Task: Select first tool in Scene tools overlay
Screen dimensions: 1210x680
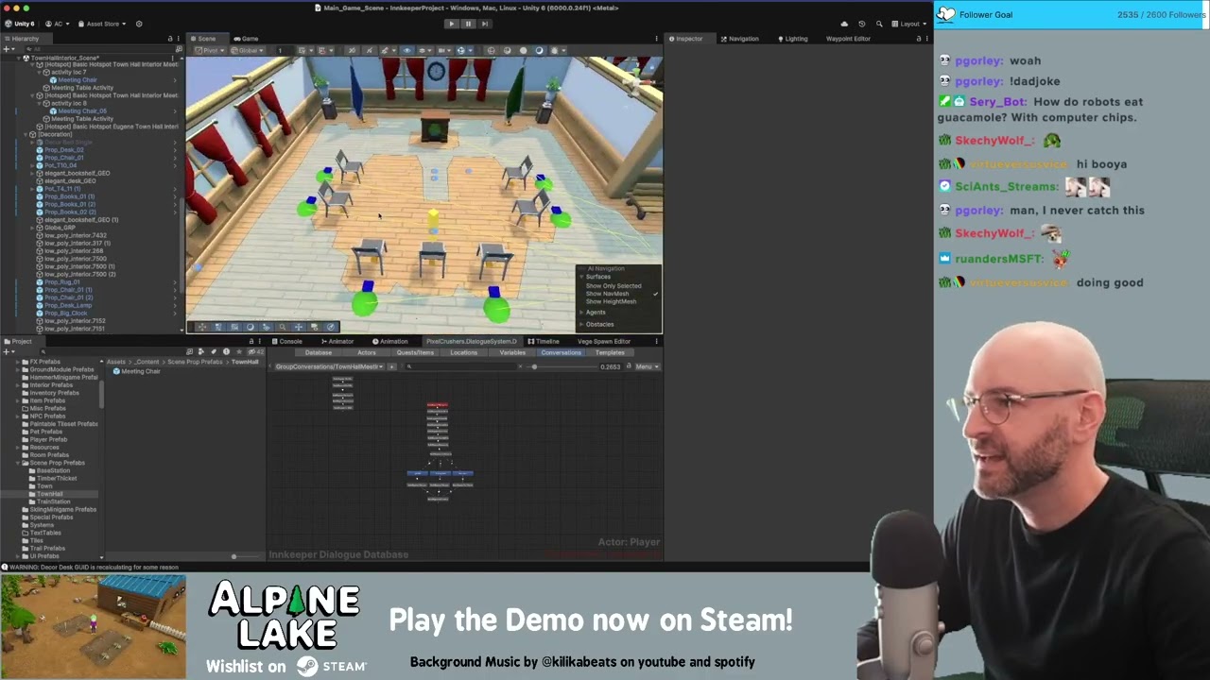Action: [202, 327]
